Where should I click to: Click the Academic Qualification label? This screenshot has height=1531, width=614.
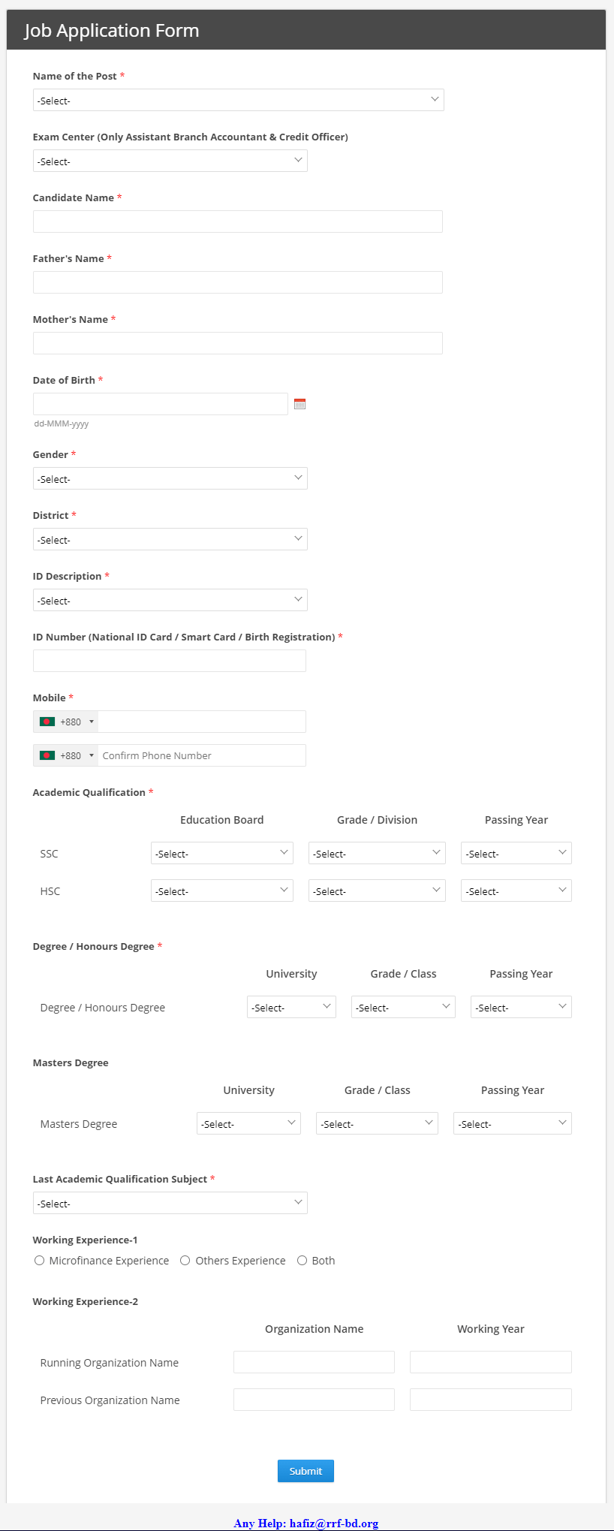click(89, 792)
